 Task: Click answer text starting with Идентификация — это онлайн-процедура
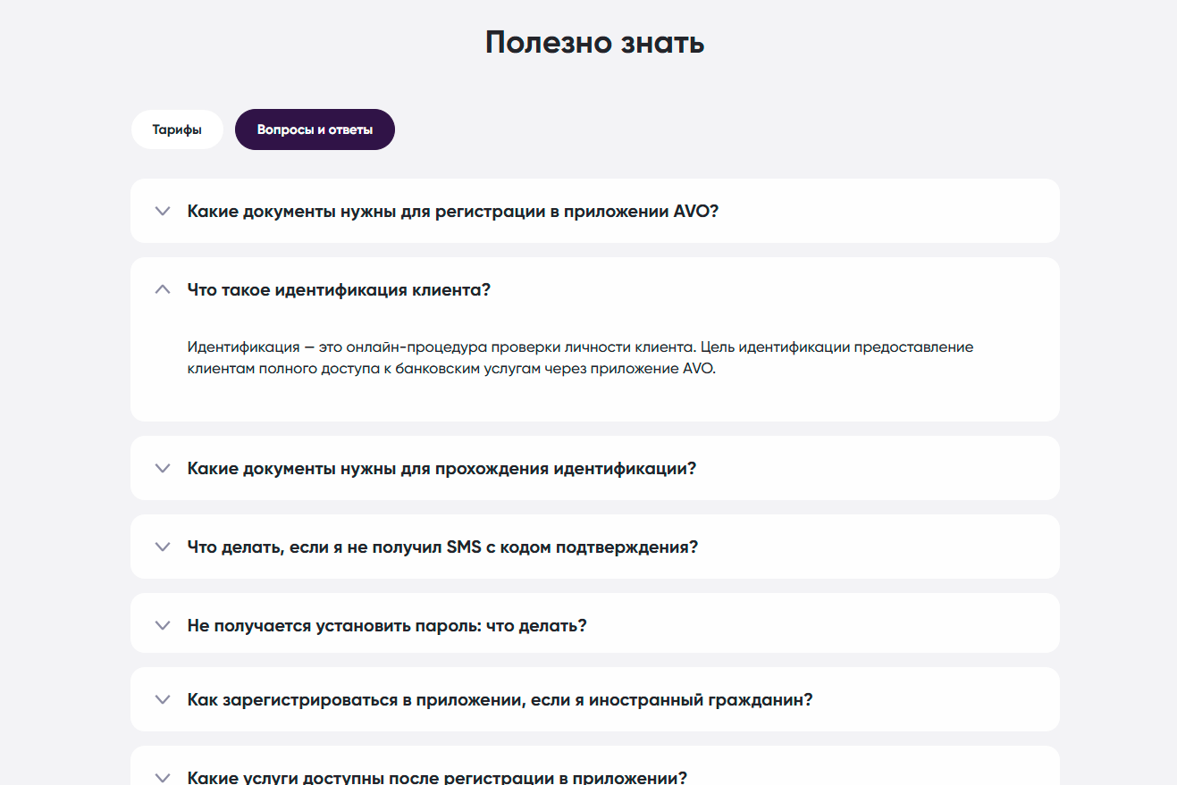click(x=580, y=358)
